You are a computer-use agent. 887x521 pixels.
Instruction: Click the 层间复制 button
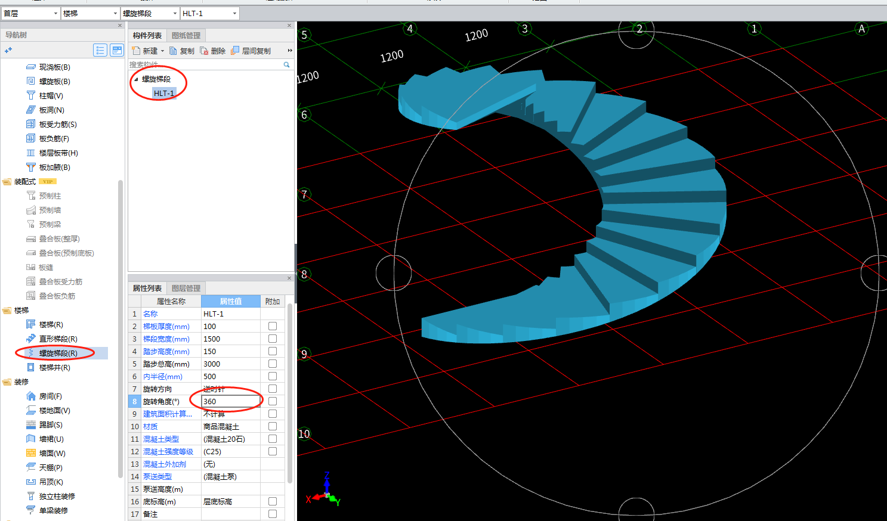click(x=251, y=51)
